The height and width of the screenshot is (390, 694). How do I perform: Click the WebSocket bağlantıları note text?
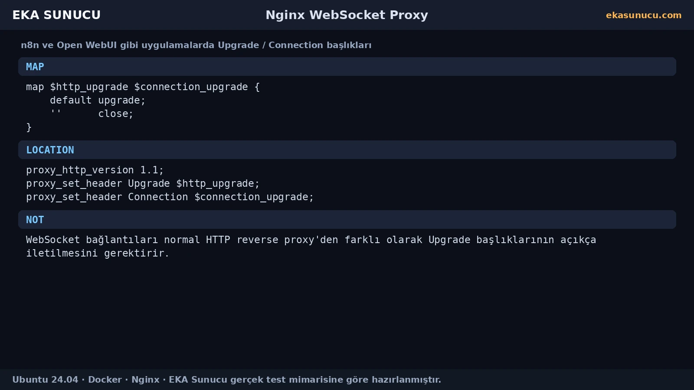pos(311,240)
